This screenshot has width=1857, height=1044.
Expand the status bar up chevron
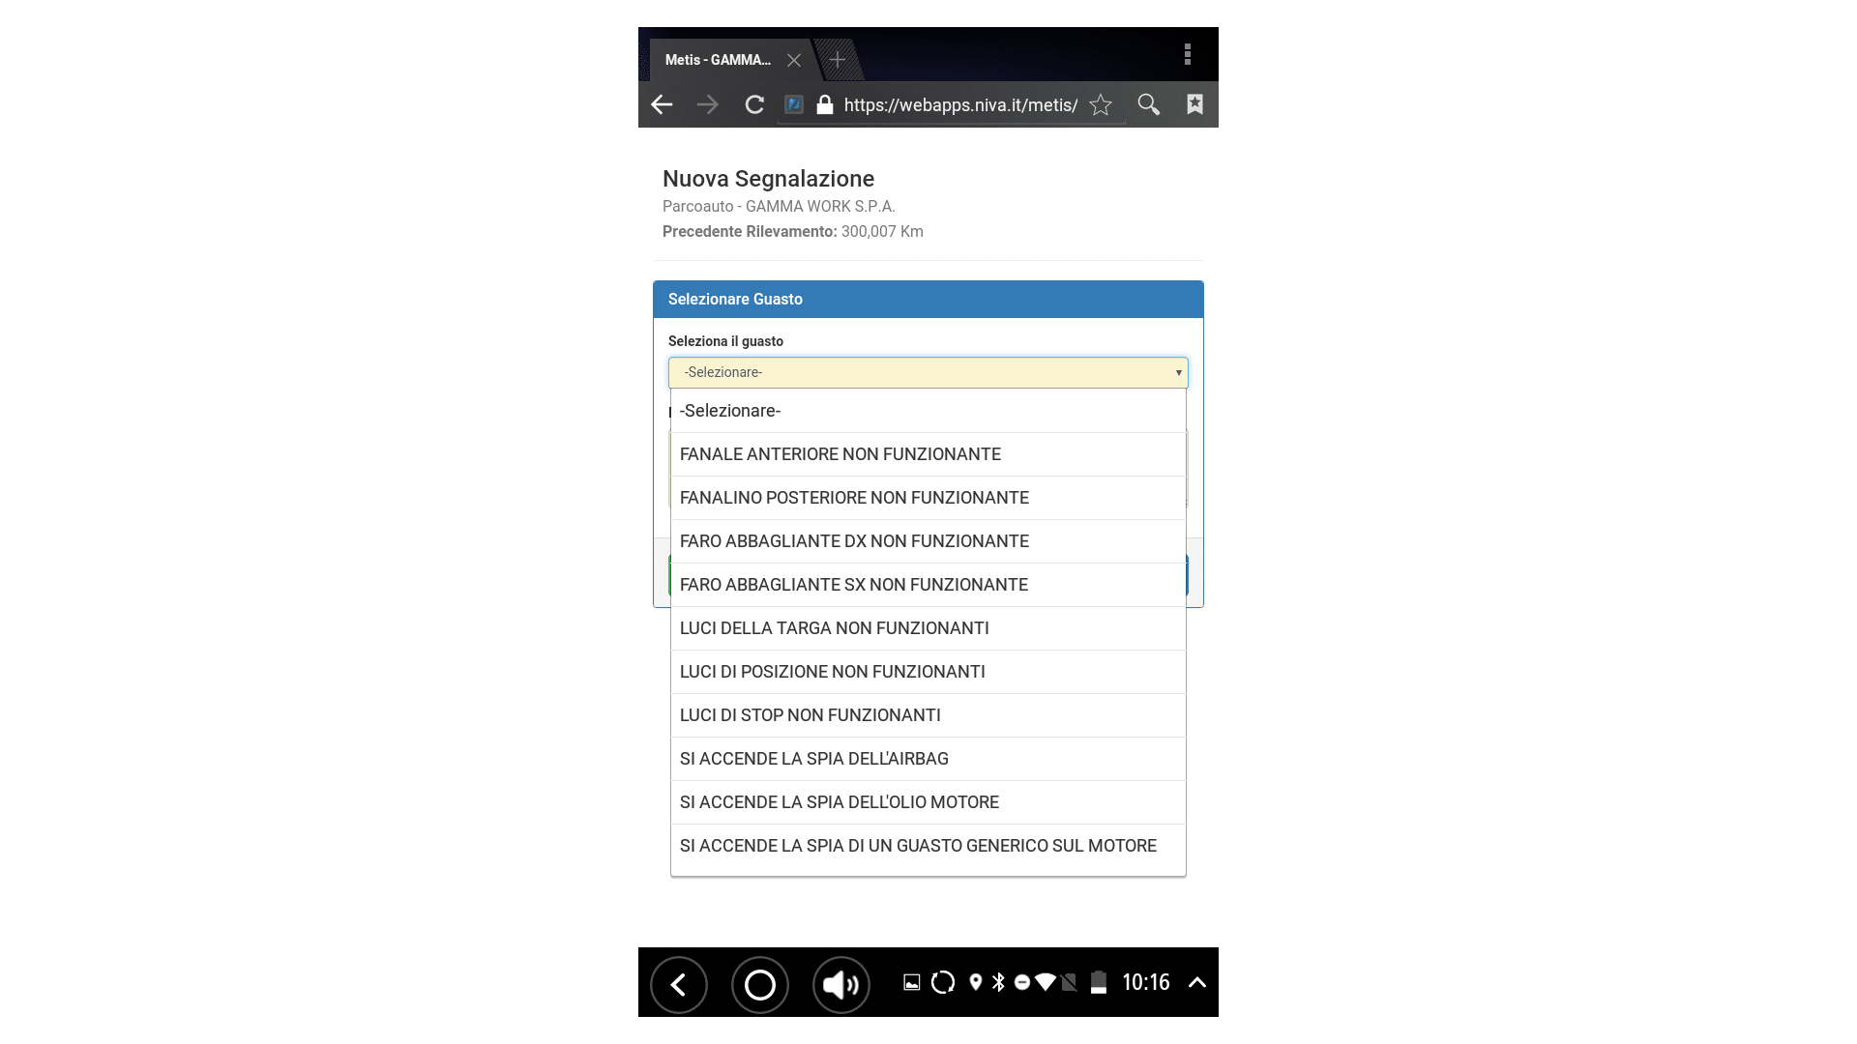pyautogui.click(x=1196, y=982)
